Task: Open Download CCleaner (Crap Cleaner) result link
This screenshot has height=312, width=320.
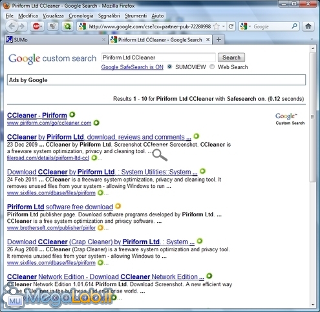Action: point(101,242)
